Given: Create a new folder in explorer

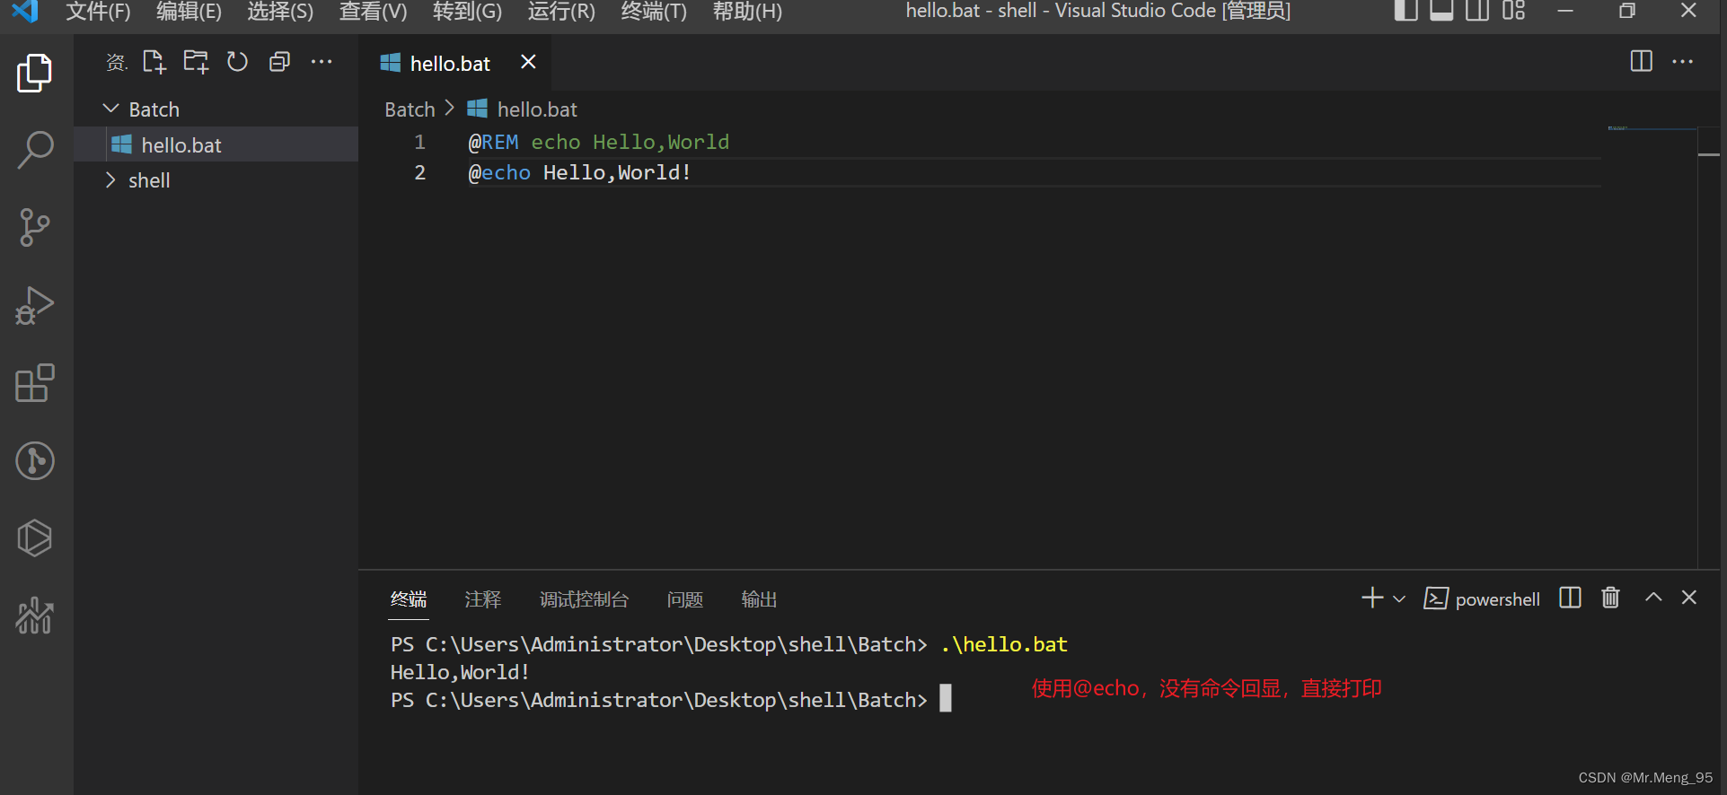Looking at the screenshot, I should click(196, 62).
